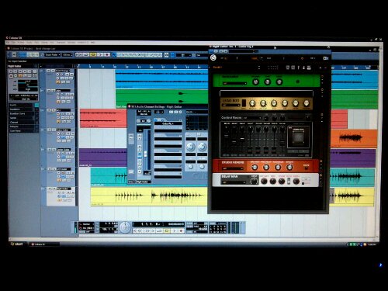Click the Guitar Rig insert slot in Channel Settings
The image size is (388, 291).
point(168,123)
